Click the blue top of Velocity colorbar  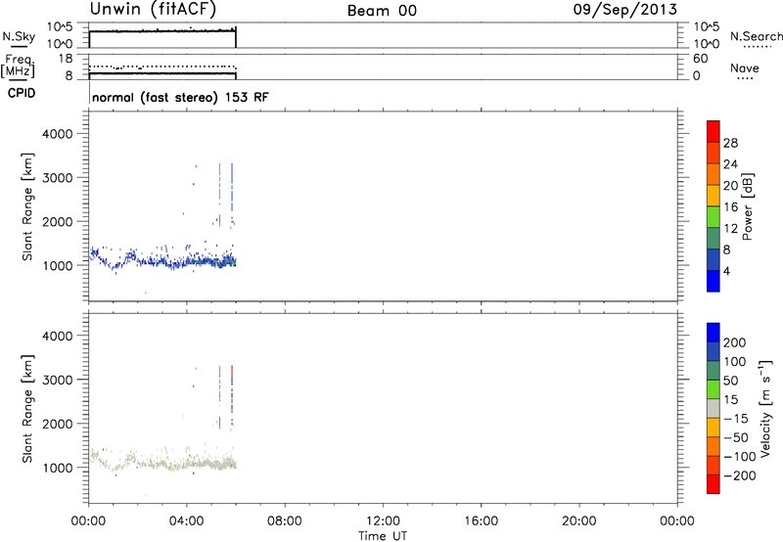click(714, 333)
